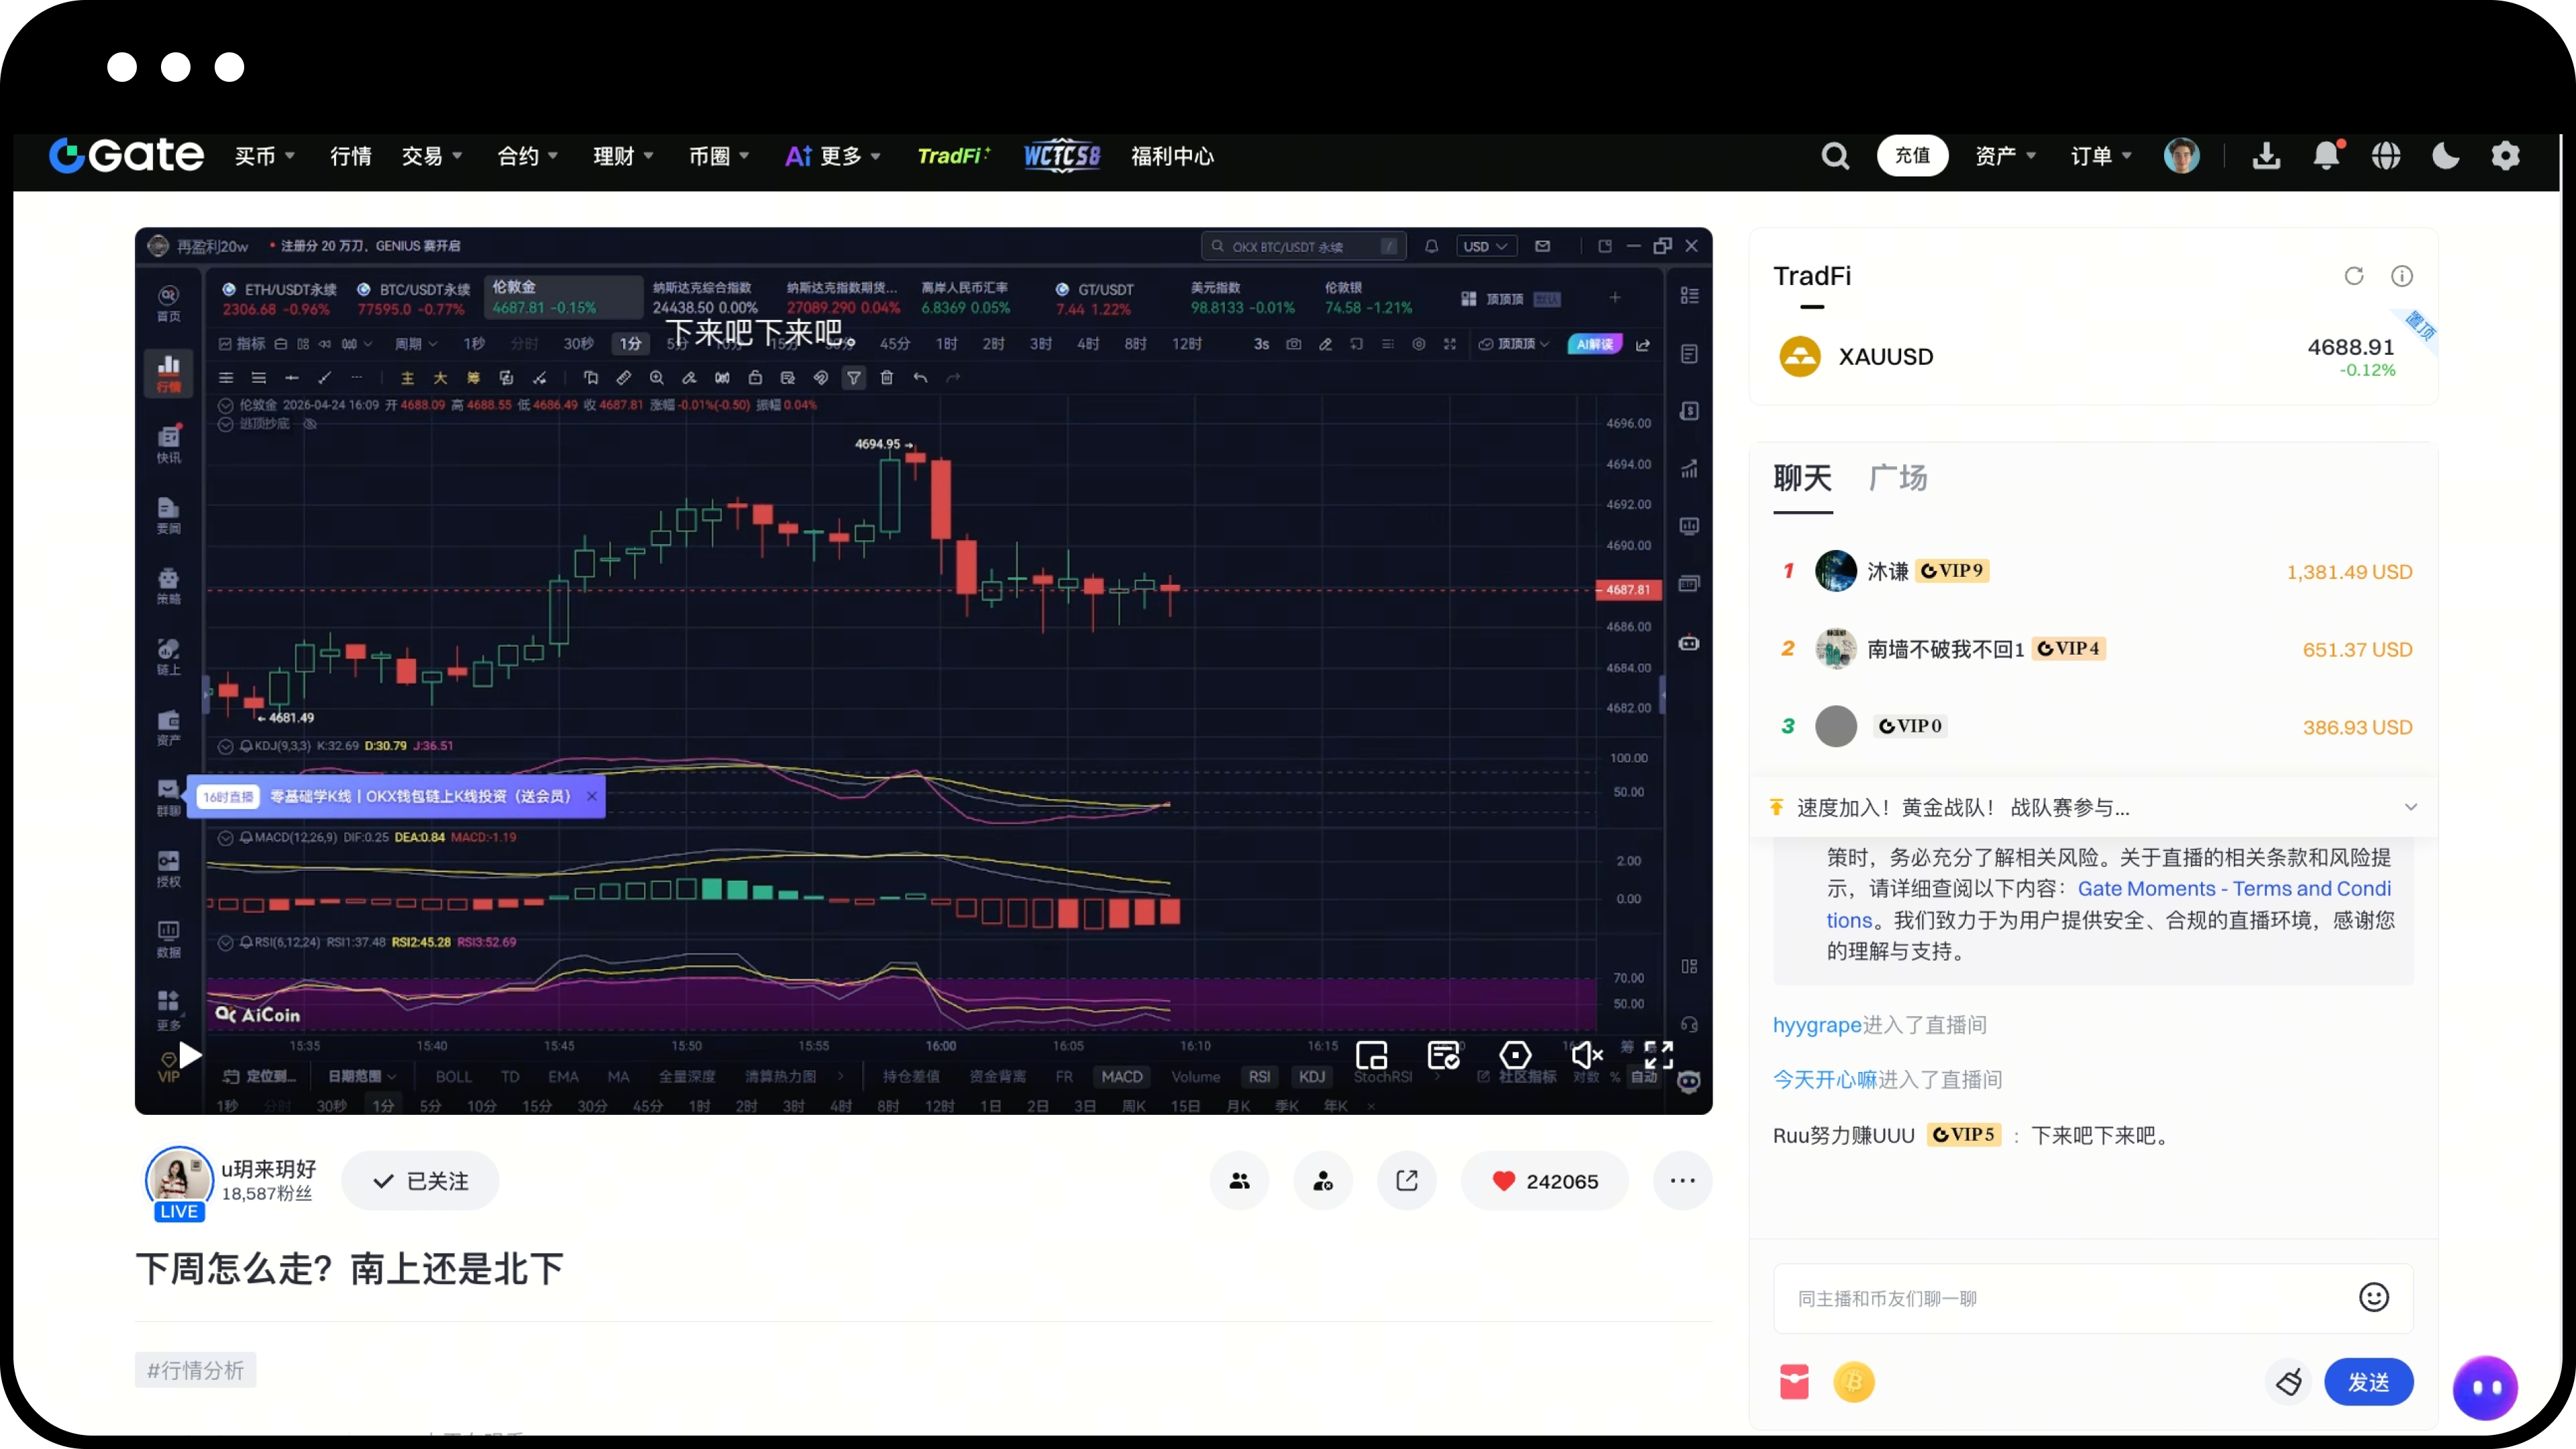Click the red gift envelope icon
This screenshot has height=1449, width=2576.
(x=1794, y=1382)
